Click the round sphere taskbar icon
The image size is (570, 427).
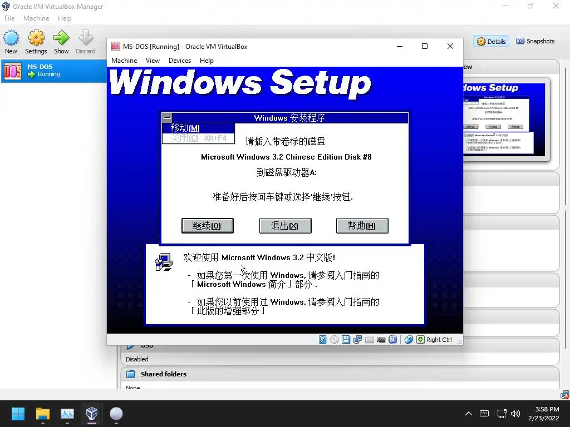click(116, 414)
